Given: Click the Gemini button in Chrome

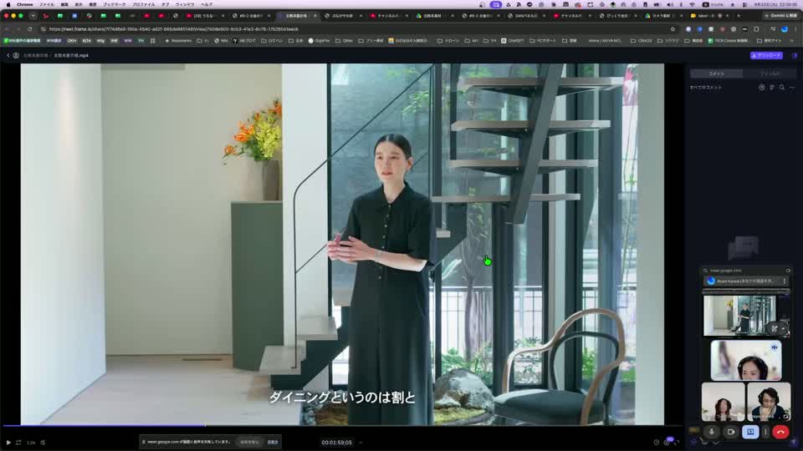Looking at the screenshot, I should pyautogui.click(x=781, y=16).
